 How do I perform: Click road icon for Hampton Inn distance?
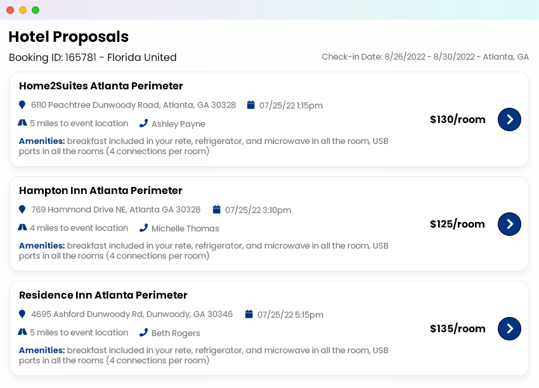tap(22, 228)
